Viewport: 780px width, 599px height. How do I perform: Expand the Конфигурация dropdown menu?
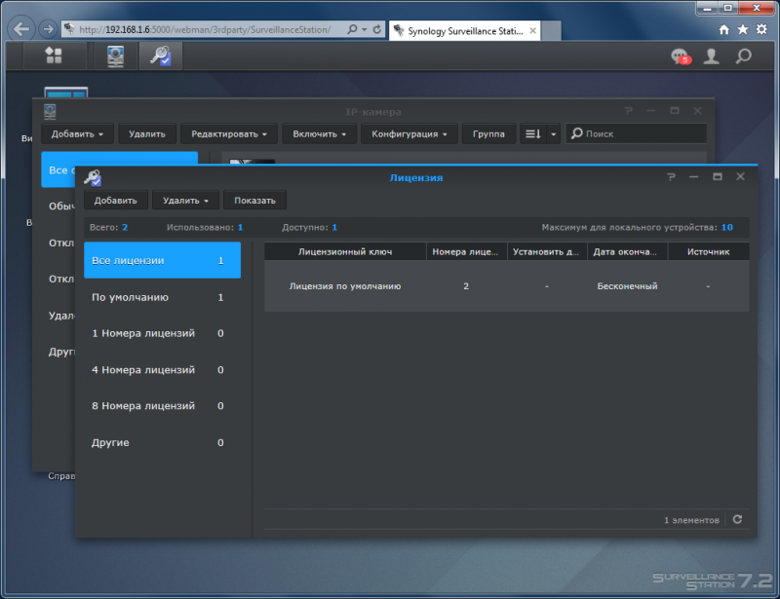pyautogui.click(x=409, y=133)
